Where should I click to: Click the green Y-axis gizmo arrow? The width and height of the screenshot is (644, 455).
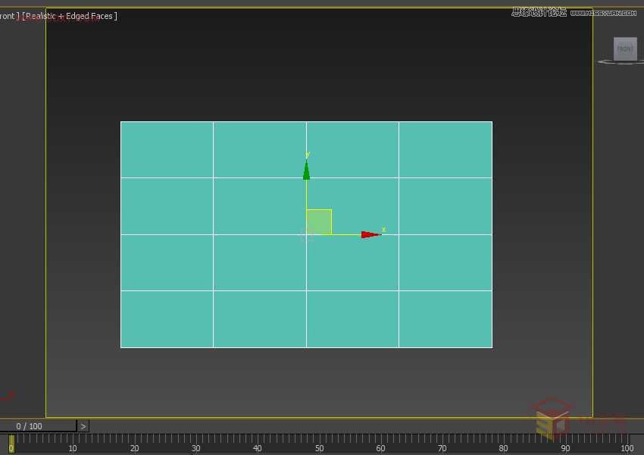(x=306, y=170)
